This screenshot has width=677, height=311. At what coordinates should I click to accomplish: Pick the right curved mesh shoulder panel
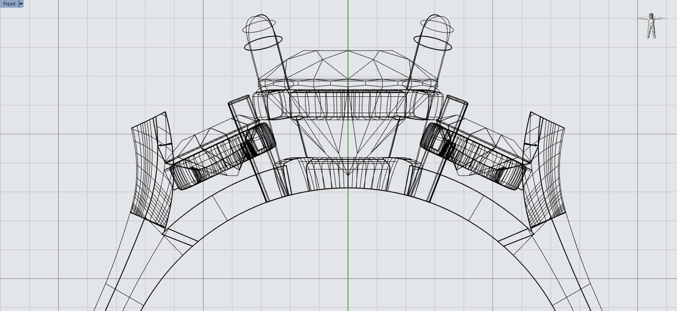[x=547, y=171]
